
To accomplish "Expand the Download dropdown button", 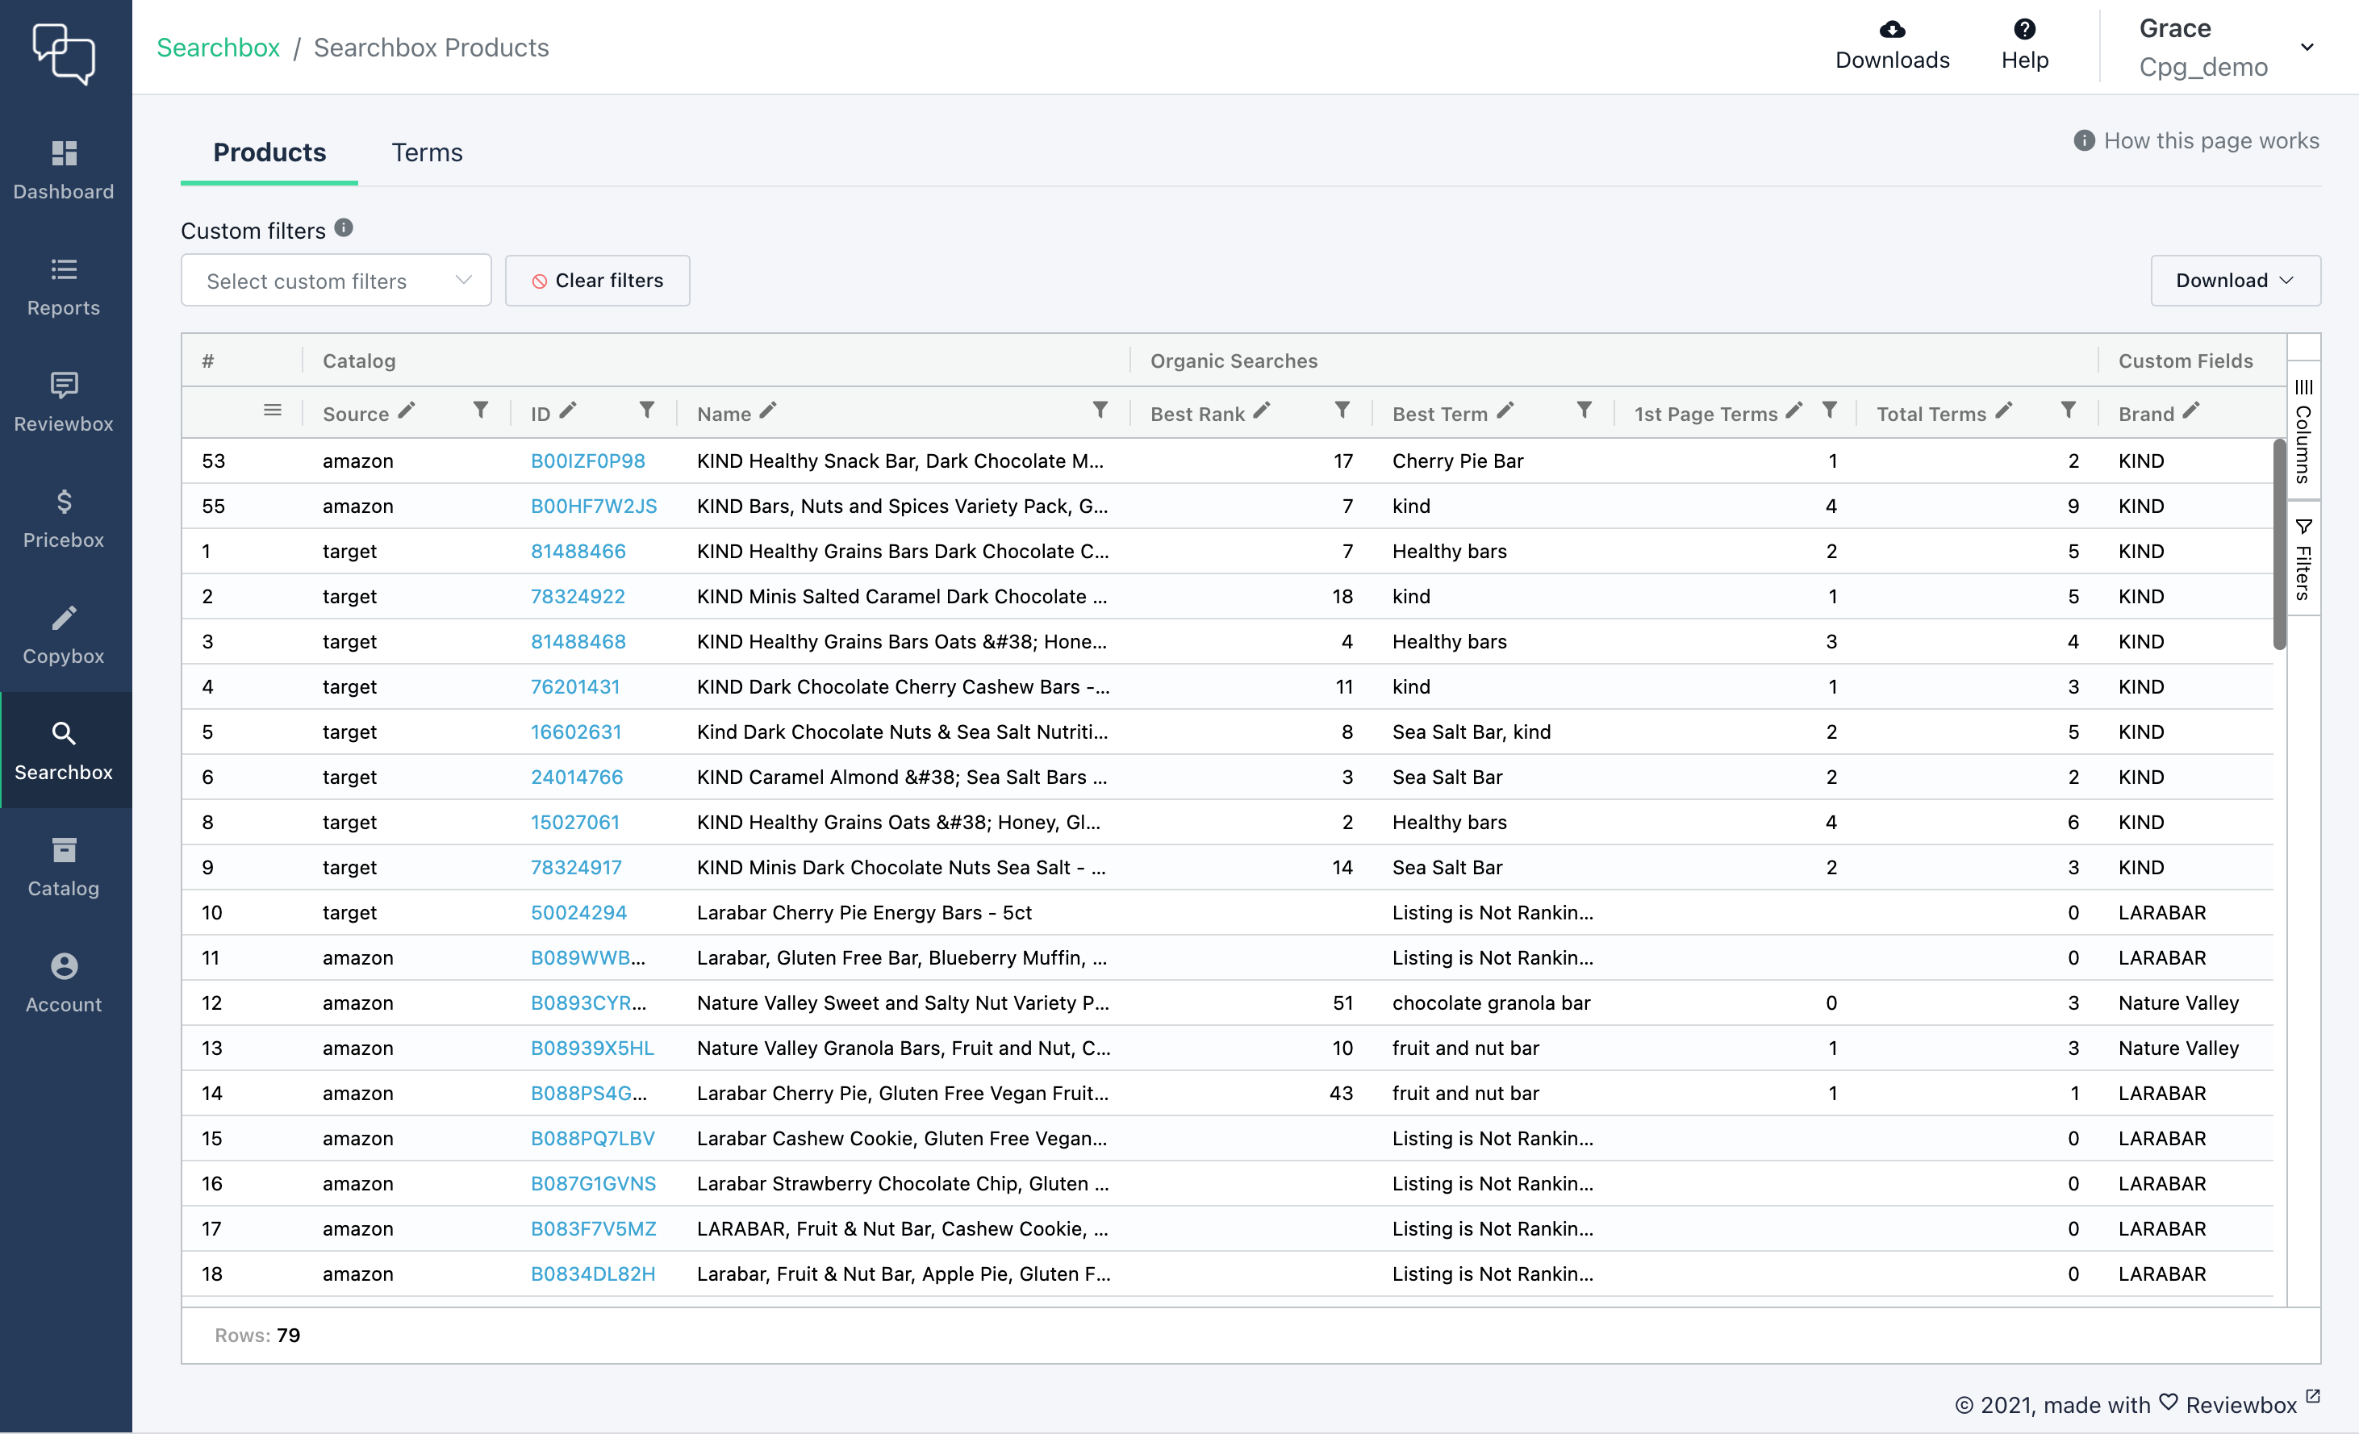I will pos(2235,281).
